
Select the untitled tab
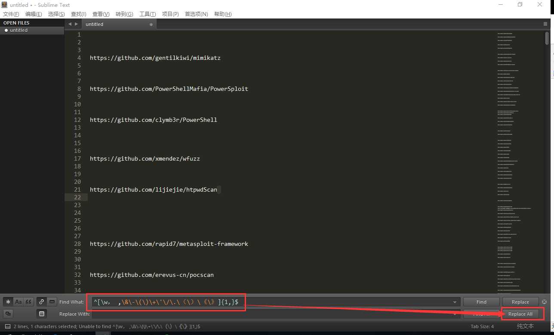pyautogui.click(x=119, y=24)
